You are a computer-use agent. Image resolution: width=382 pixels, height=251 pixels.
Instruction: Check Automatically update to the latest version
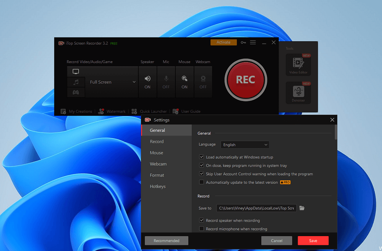click(x=201, y=182)
